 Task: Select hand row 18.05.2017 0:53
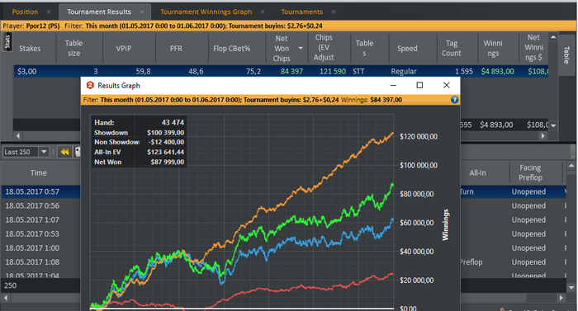(40, 234)
